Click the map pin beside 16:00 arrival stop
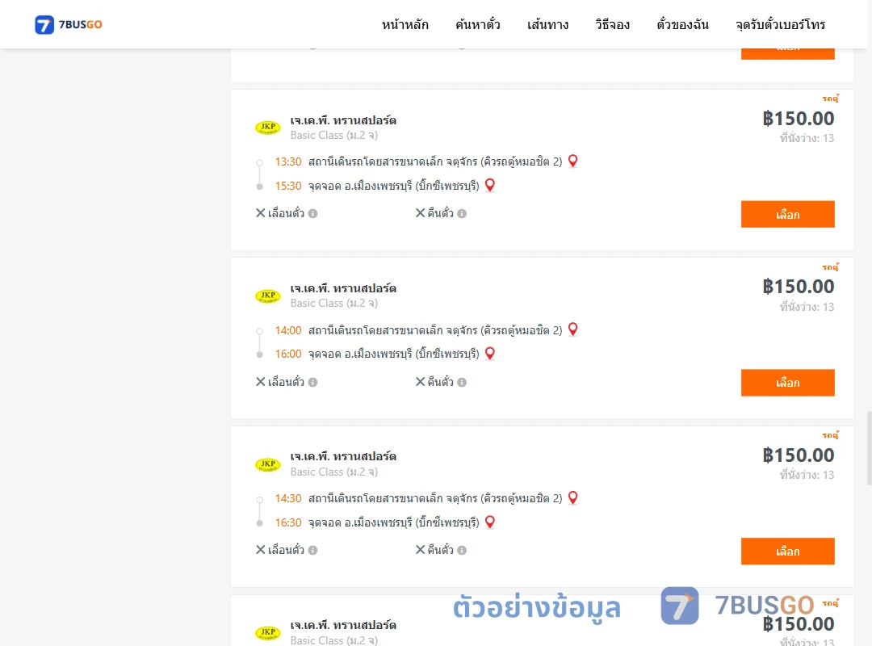The width and height of the screenshot is (872, 646). coord(490,354)
